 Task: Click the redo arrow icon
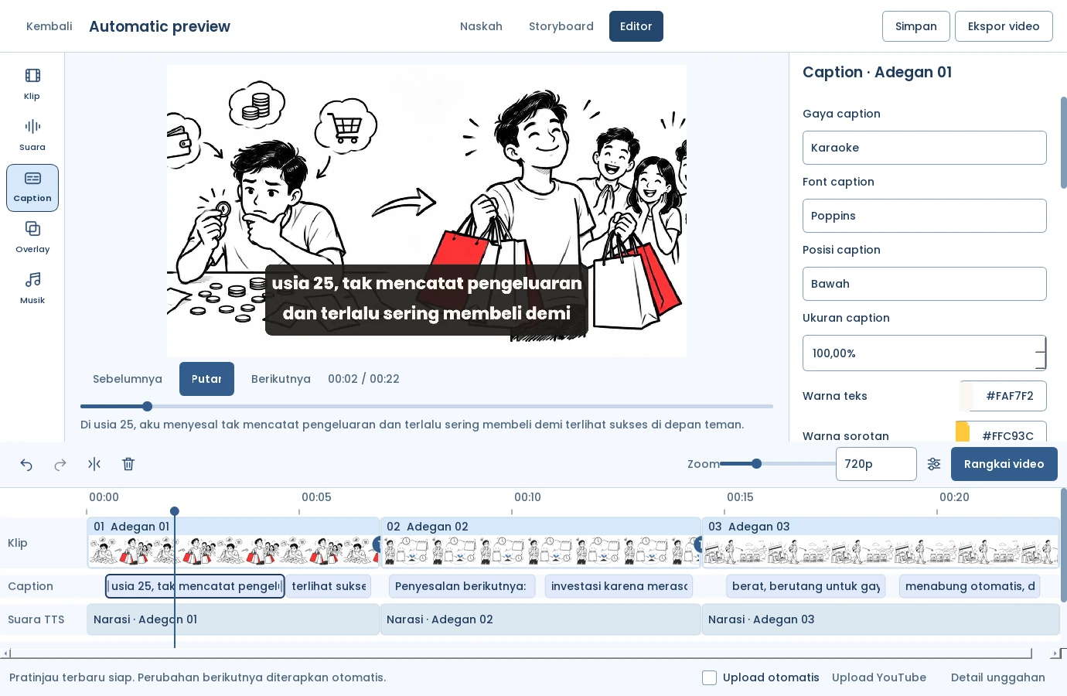click(x=60, y=464)
